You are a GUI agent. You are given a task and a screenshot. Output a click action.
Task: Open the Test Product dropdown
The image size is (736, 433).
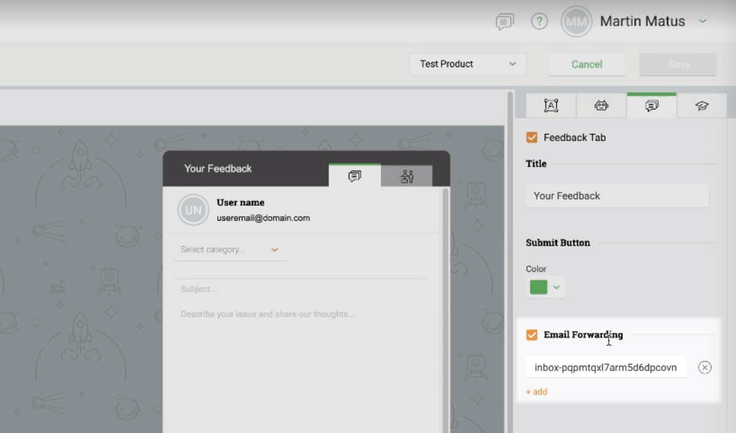click(x=468, y=64)
